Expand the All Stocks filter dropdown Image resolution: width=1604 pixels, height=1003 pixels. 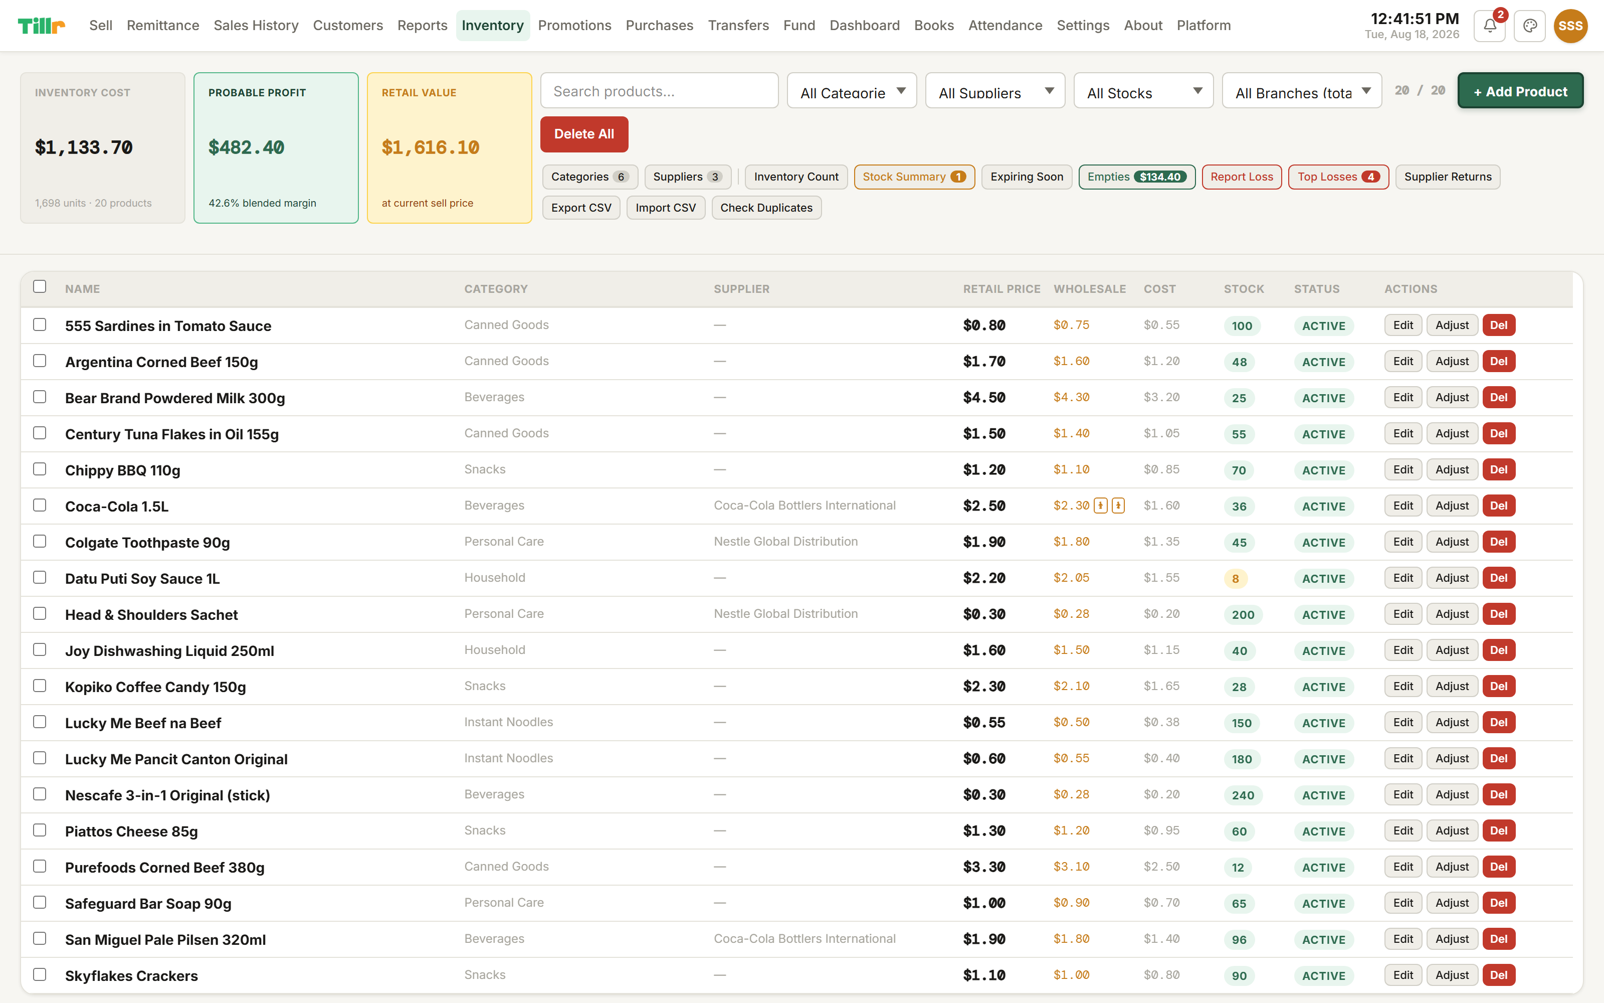coord(1143,91)
